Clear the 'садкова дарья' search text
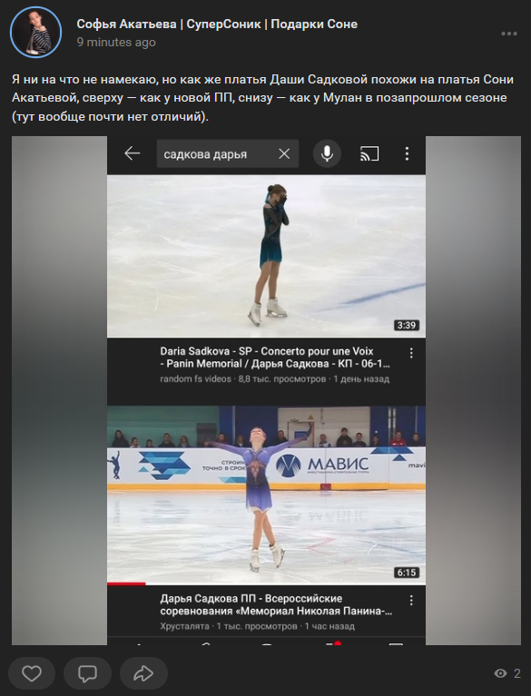 284,154
